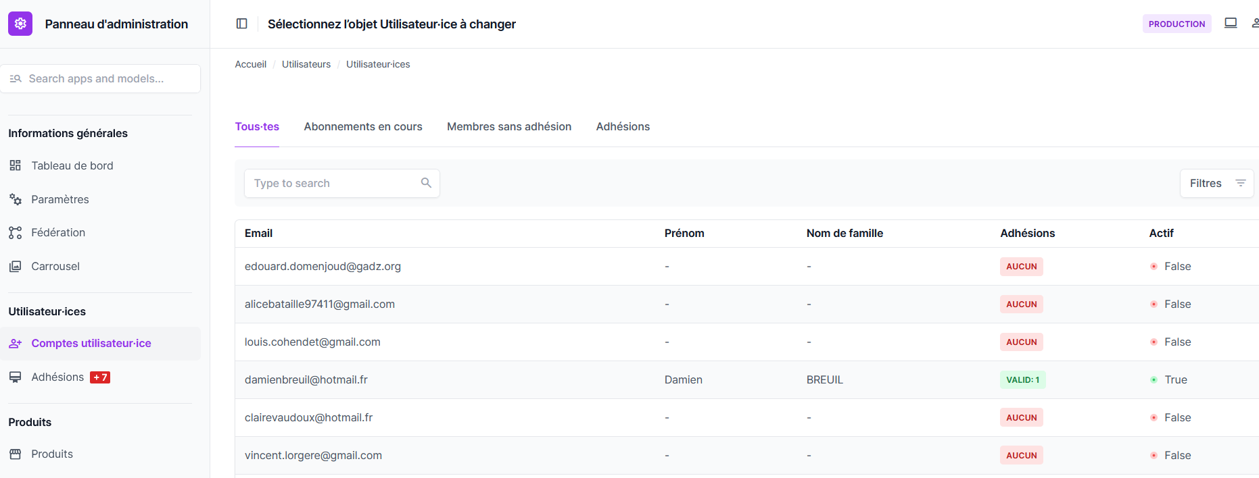Select the Membres sans adhésion tab

pyautogui.click(x=509, y=126)
